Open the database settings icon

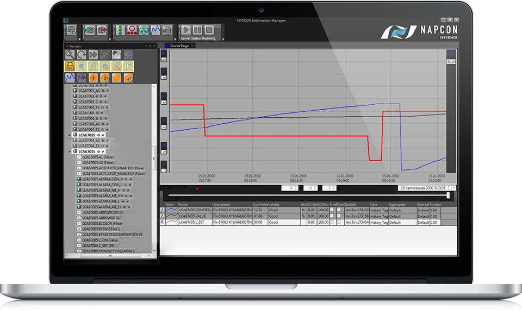[x=72, y=30]
